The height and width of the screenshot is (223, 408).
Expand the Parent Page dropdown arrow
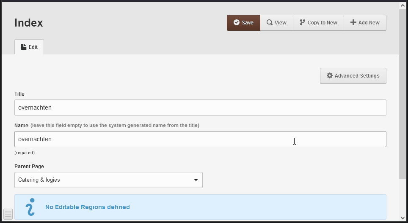coord(196,180)
